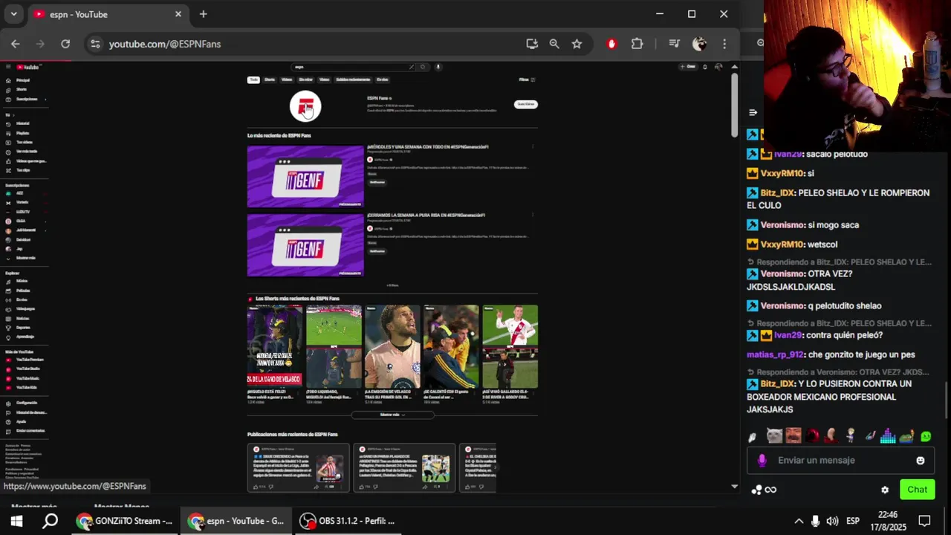Open LUZU TV channel in Suscripciones

pos(23,212)
